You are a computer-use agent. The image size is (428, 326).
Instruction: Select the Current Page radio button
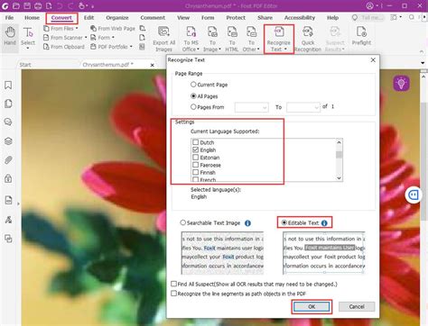193,85
